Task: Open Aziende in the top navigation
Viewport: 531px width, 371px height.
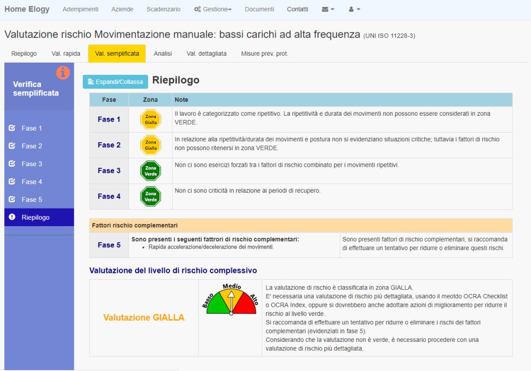Action: pos(122,9)
